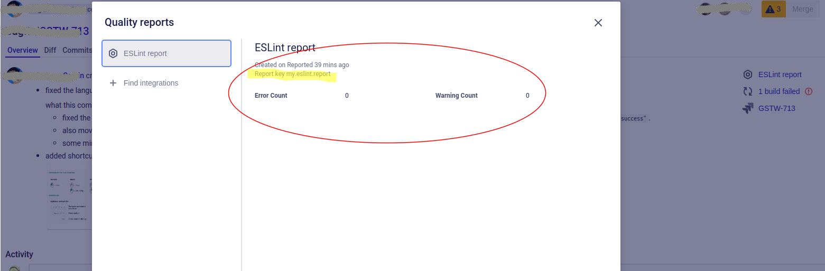This screenshot has width=825, height=271.
Task: Switch to the Commits tab
Action: (77, 50)
